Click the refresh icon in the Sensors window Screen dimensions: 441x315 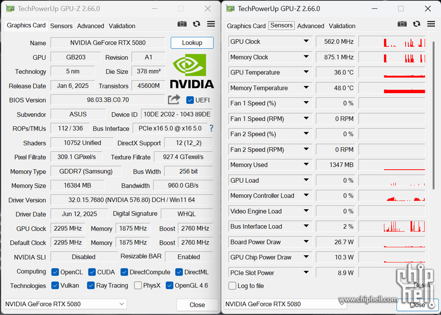[417, 24]
